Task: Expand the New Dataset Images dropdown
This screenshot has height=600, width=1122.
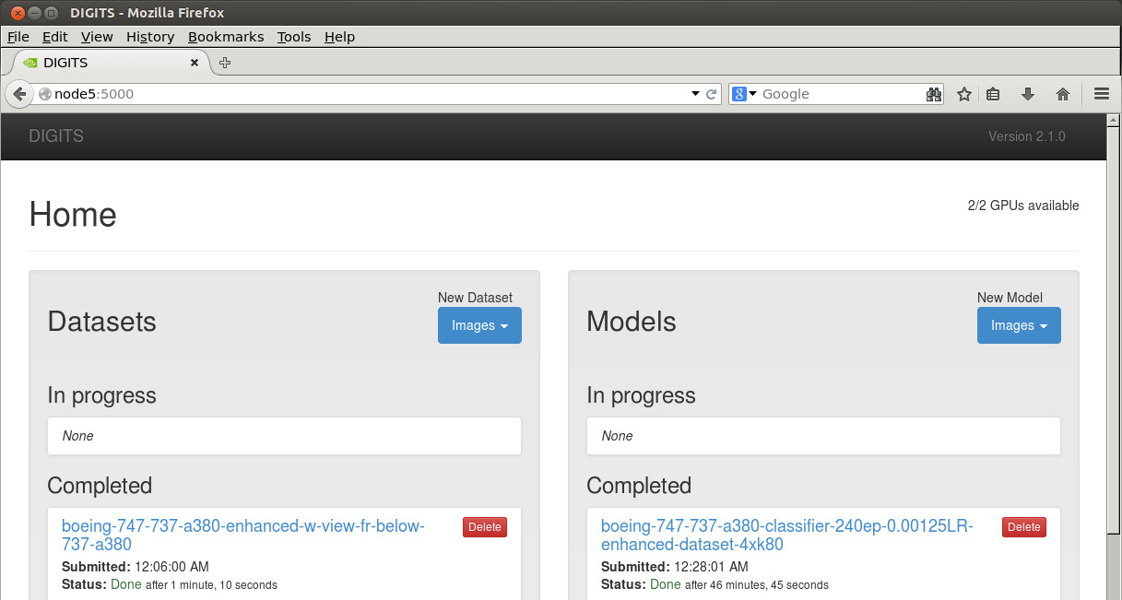Action: 479,325
